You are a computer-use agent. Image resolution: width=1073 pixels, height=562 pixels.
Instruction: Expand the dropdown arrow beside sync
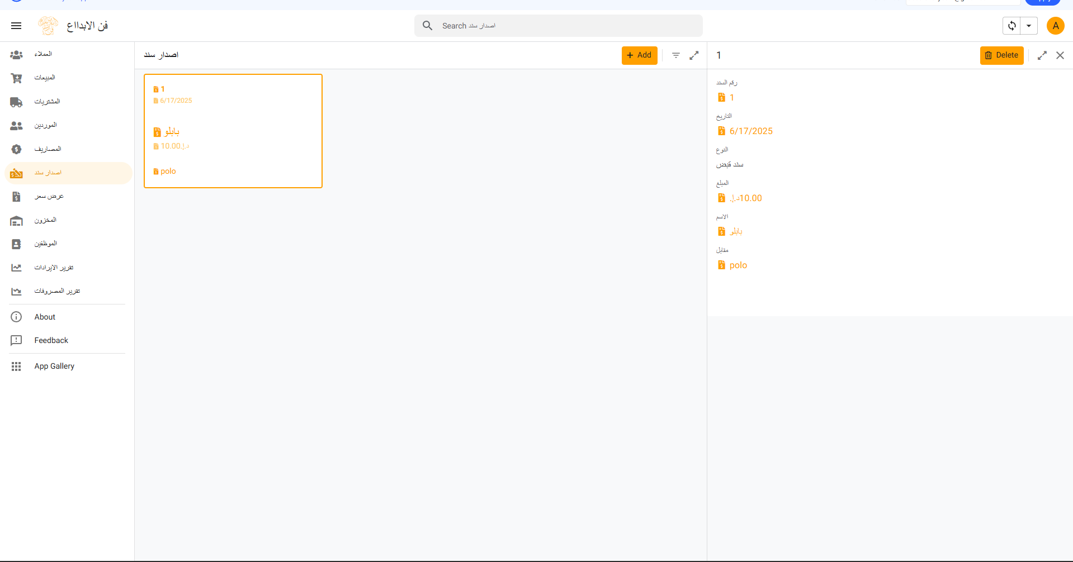pos(1029,26)
